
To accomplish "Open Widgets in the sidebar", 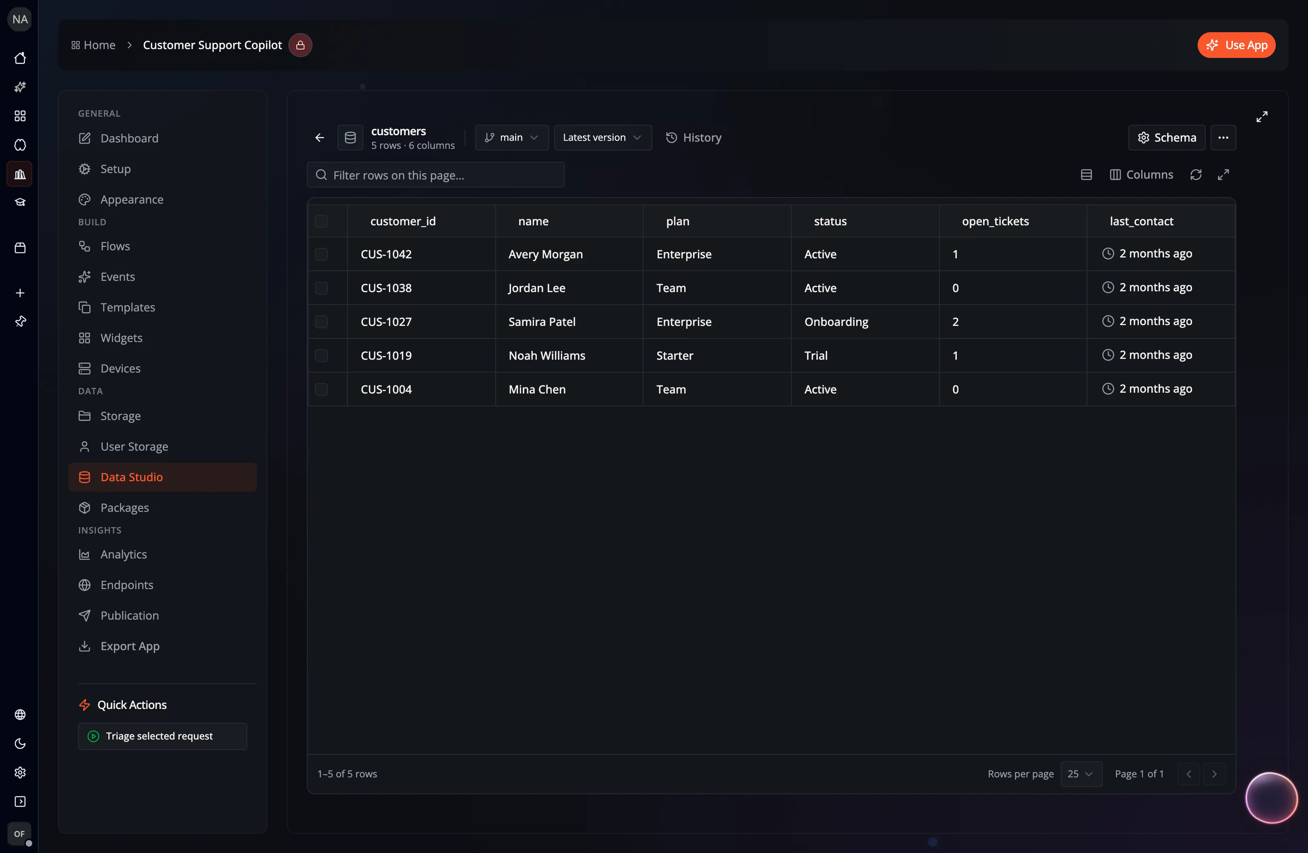I will pyautogui.click(x=163, y=338).
